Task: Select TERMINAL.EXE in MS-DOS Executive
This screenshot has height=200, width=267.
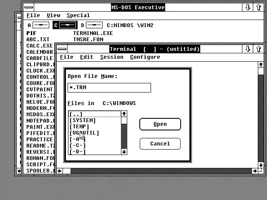Action: click(93, 33)
